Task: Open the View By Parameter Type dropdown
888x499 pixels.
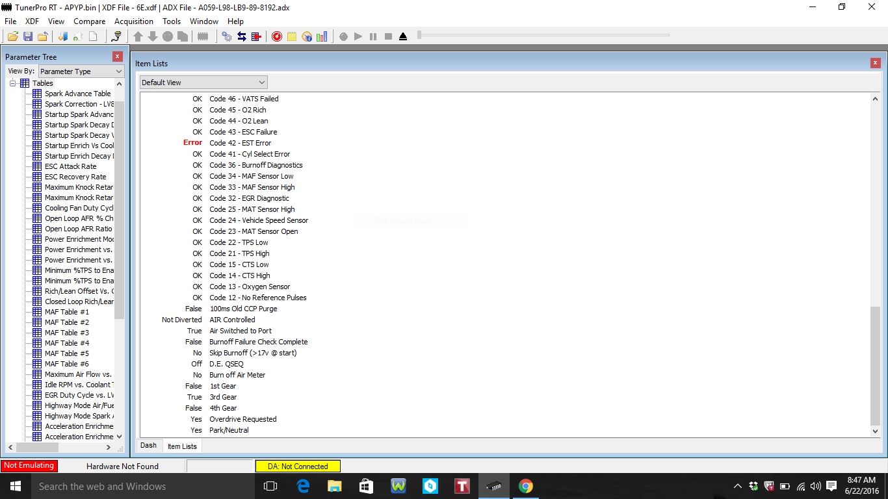Action: coord(81,71)
